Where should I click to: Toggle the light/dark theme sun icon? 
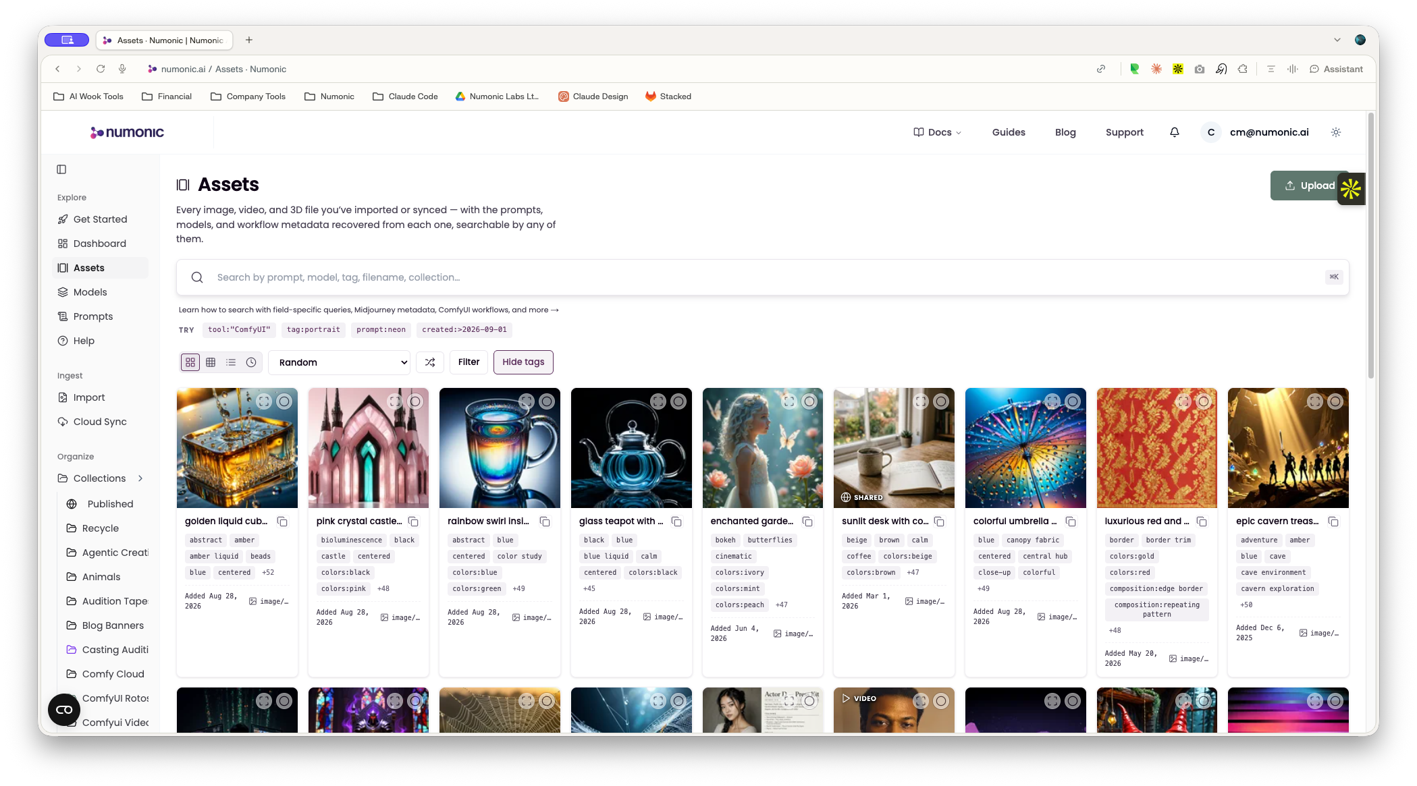[x=1336, y=132]
